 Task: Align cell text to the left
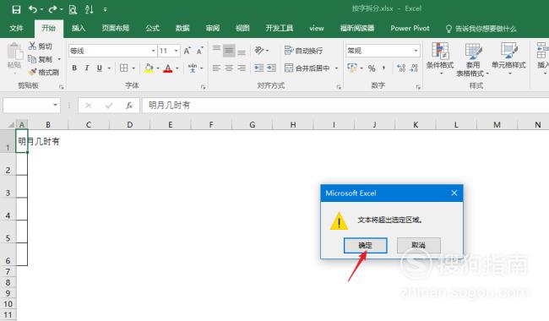(217, 68)
